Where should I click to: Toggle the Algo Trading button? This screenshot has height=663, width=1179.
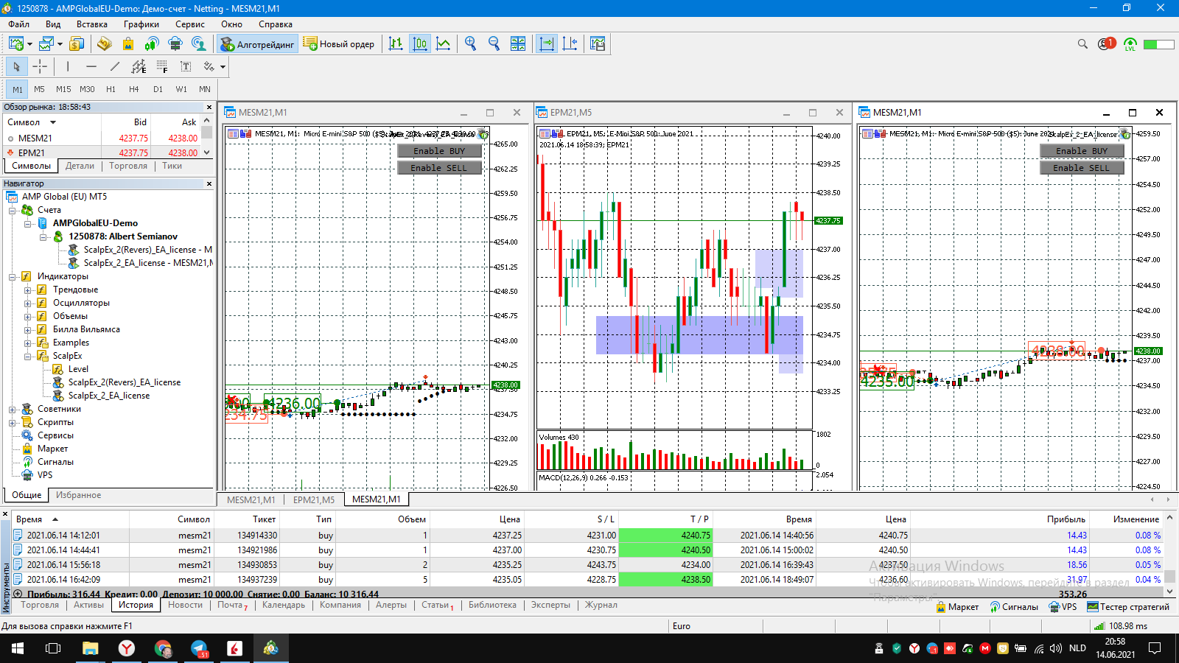[257, 44]
